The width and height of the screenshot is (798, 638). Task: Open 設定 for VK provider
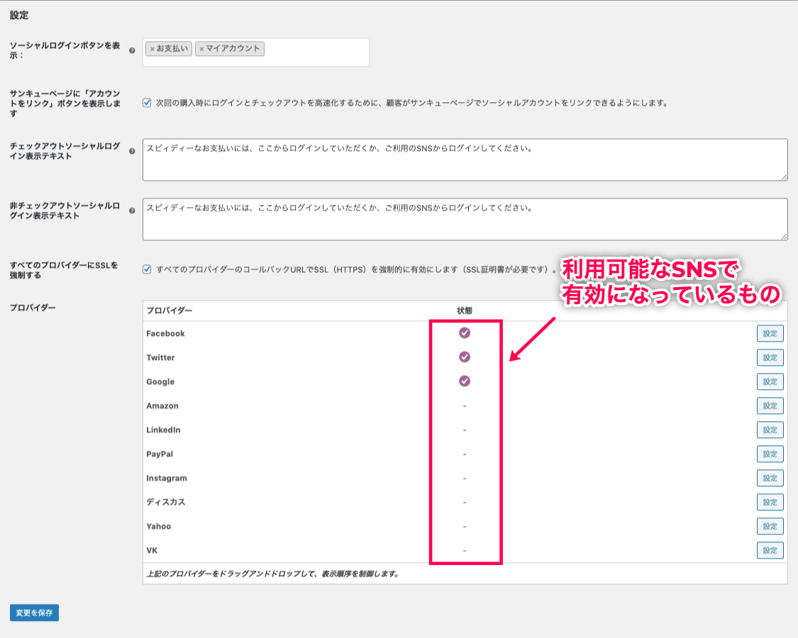tap(770, 551)
